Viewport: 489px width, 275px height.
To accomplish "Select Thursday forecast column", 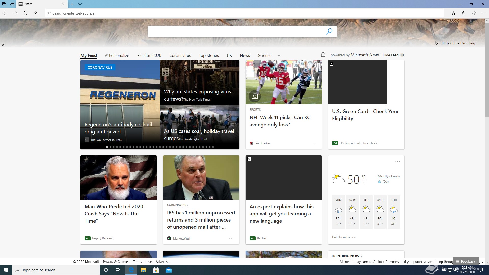I will click(x=394, y=212).
